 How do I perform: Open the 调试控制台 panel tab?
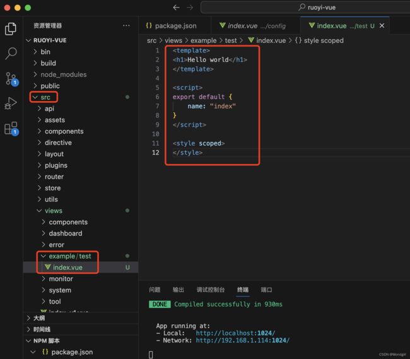[211, 290]
